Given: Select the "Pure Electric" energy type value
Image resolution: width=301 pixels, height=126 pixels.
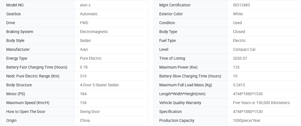Looking at the screenshot, I should (91, 58).
